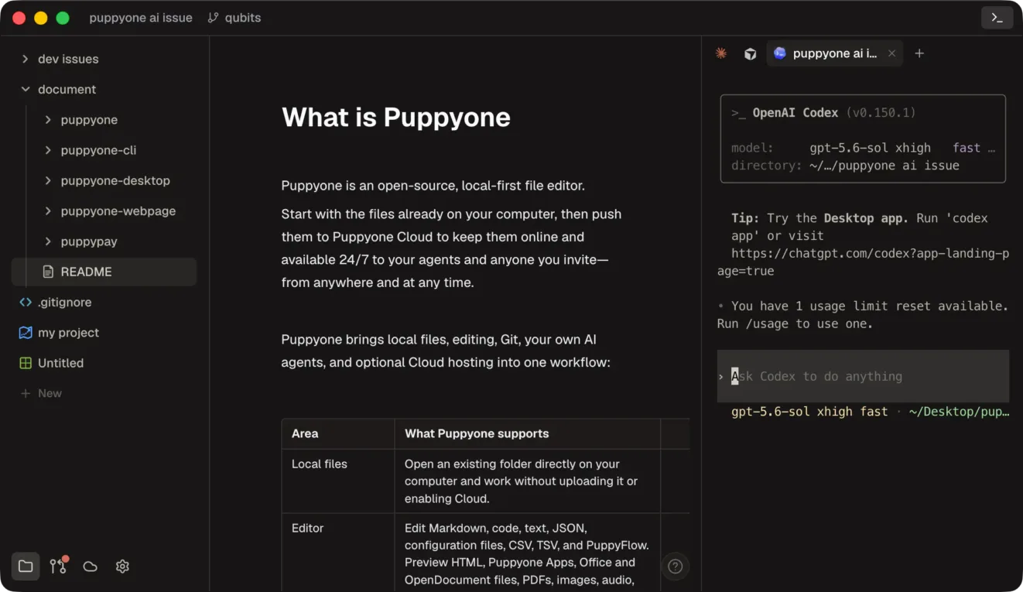Click the Area table header cell
1023x592 pixels.
(338, 433)
